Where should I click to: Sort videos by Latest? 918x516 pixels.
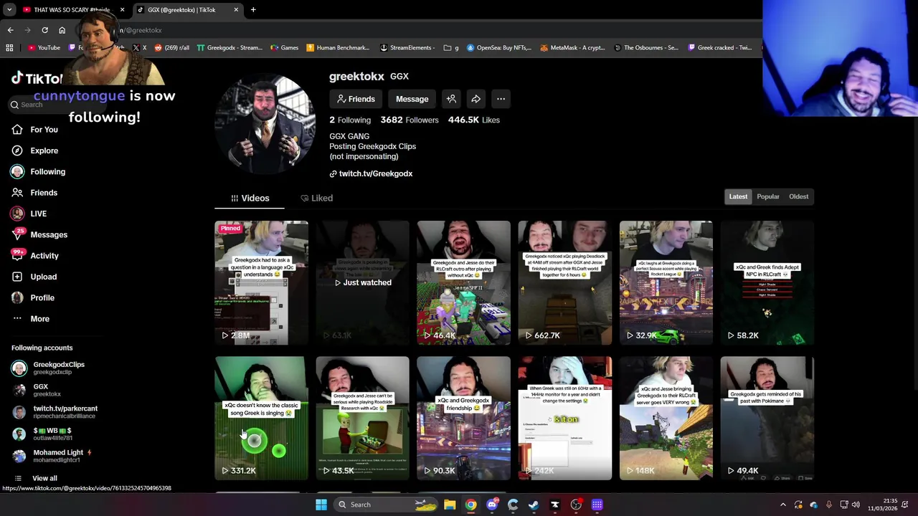[x=738, y=196]
